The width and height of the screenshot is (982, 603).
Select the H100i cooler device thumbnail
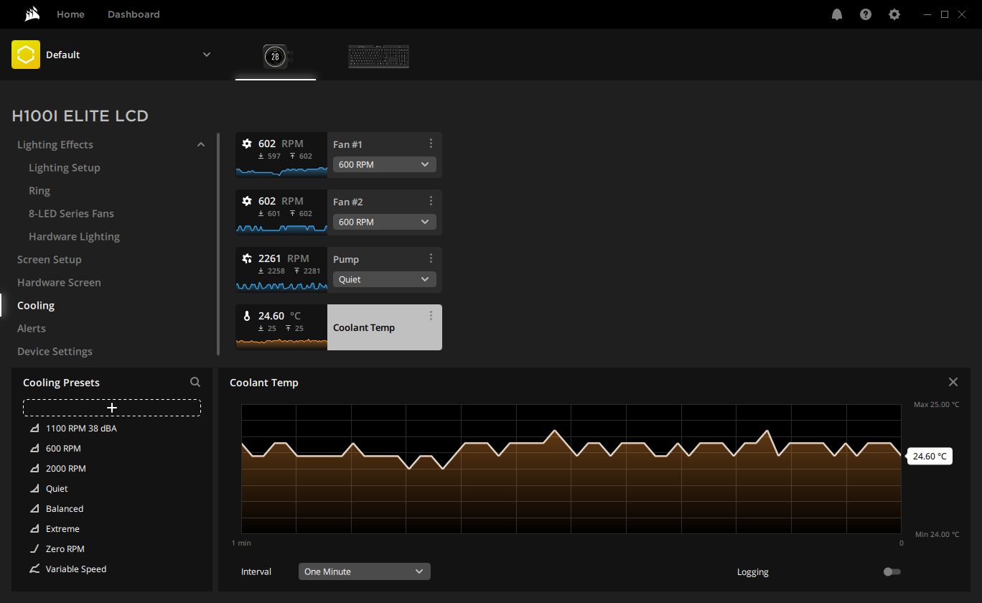point(276,56)
